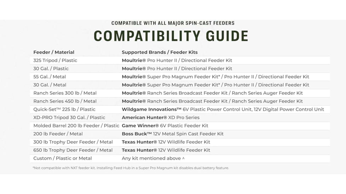Select the 30 Gal. / Metal cell
Image resolution: width=346 pixels, height=194 pixels.
(x=50, y=85)
